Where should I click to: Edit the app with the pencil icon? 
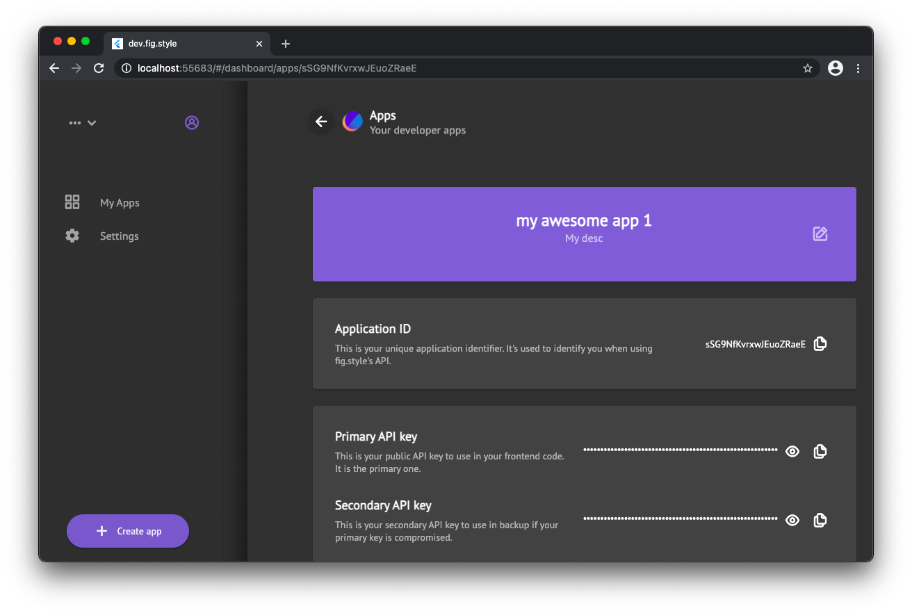click(x=820, y=234)
